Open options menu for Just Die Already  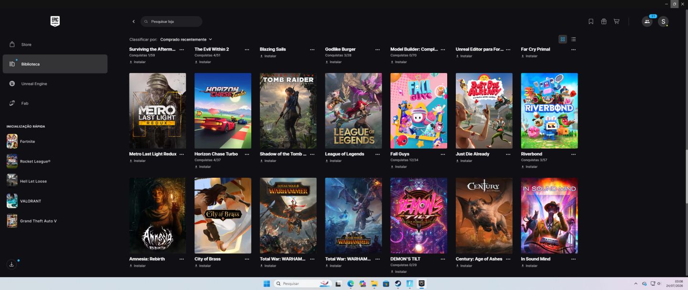[508, 154]
